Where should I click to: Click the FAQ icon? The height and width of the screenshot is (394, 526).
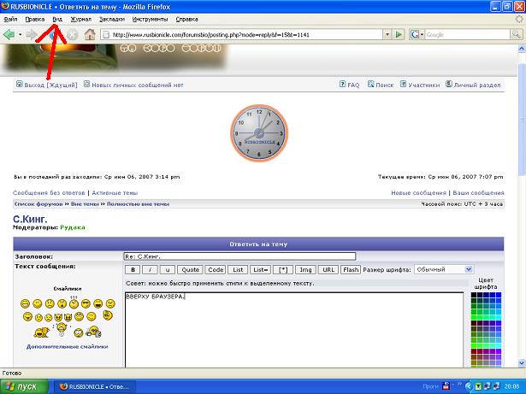342,84
